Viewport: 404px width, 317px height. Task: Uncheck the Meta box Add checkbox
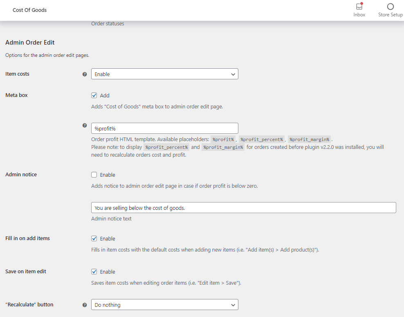click(94, 95)
